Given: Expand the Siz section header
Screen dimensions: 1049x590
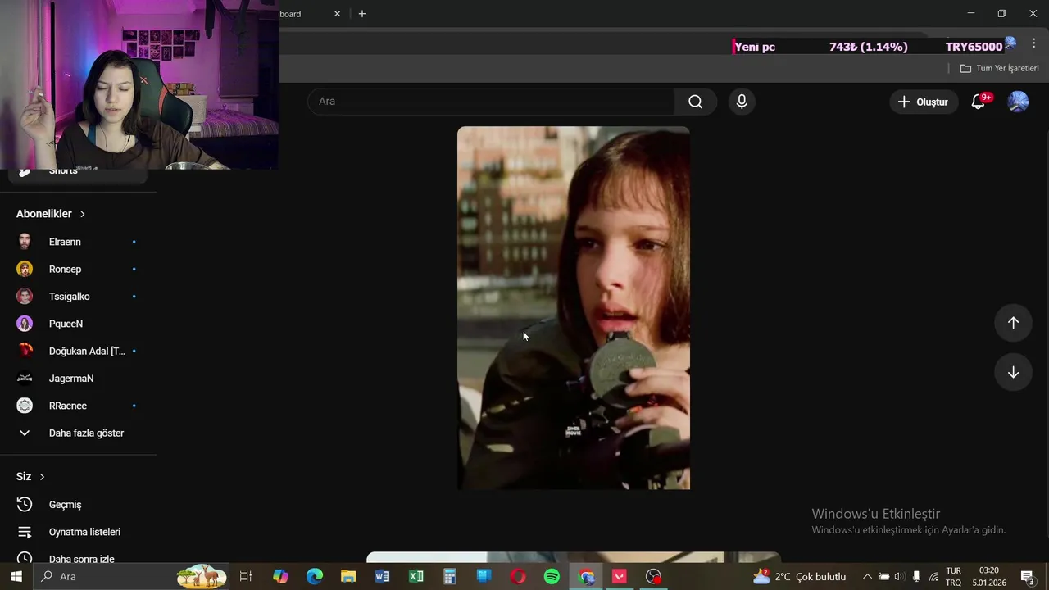Looking at the screenshot, I should pyautogui.click(x=30, y=476).
